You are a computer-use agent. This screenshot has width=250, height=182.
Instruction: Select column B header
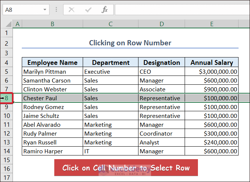pyautogui.click(x=52, y=24)
